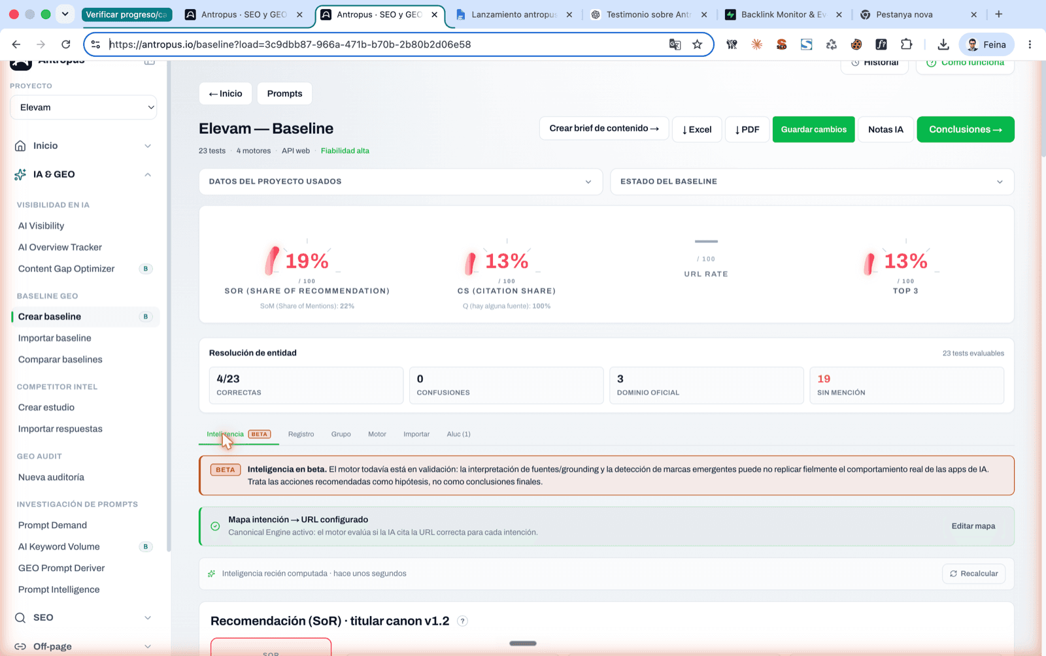This screenshot has height=656, width=1046.
Task: Switch to the Inteligencia BETA tab
Action: (x=239, y=434)
